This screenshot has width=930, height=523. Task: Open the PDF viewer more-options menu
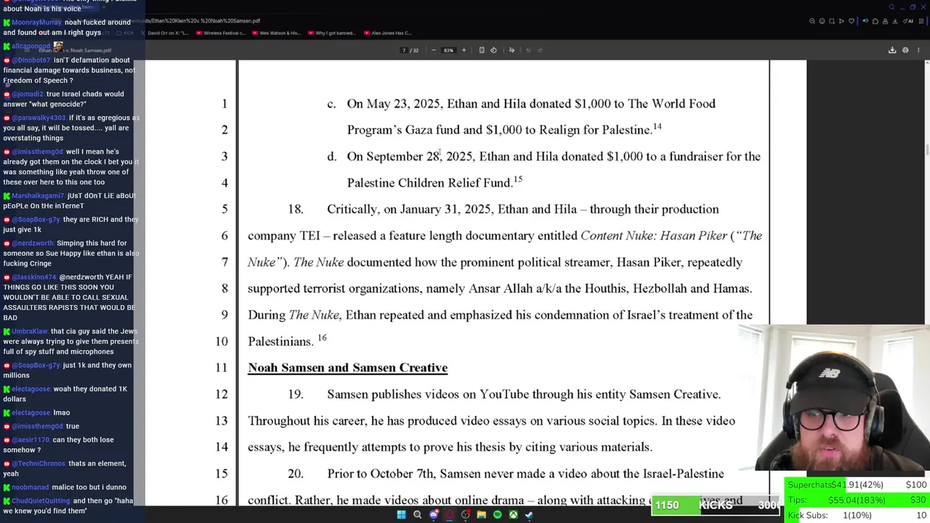point(918,50)
